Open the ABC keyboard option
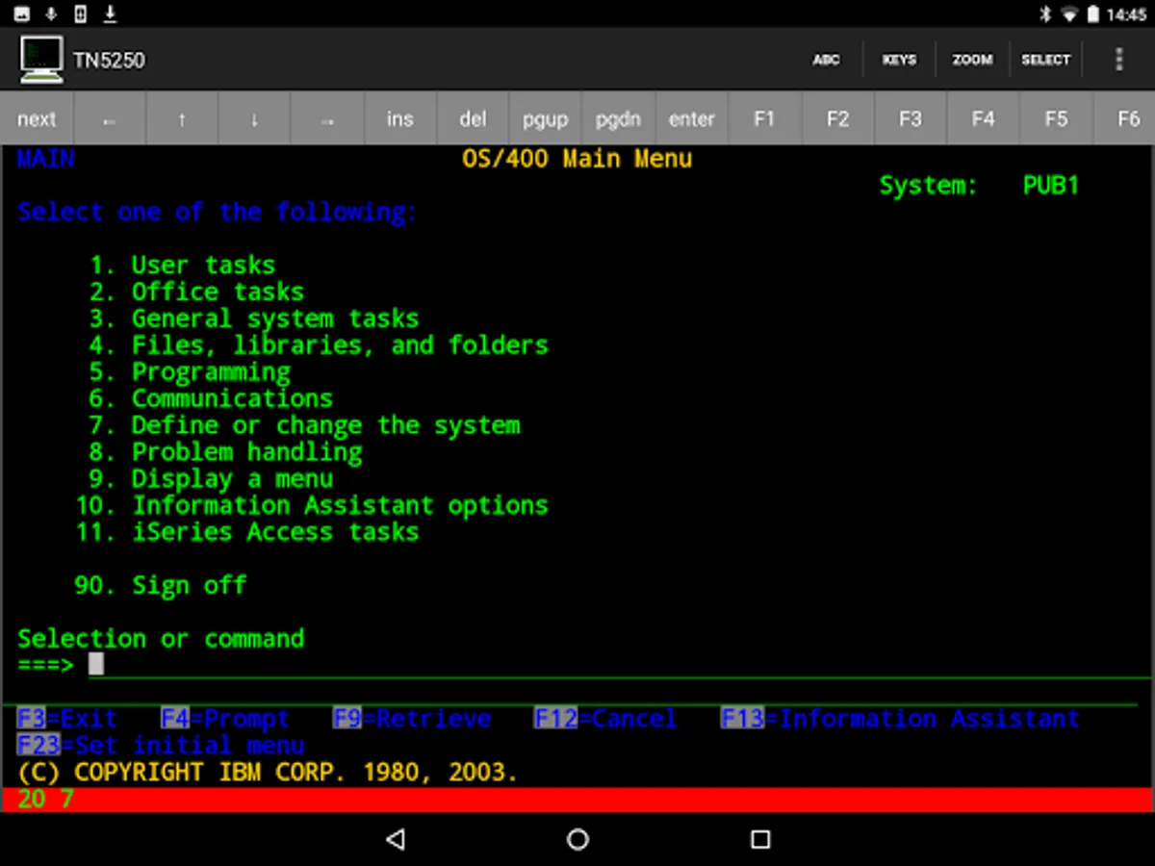 point(826,60)
